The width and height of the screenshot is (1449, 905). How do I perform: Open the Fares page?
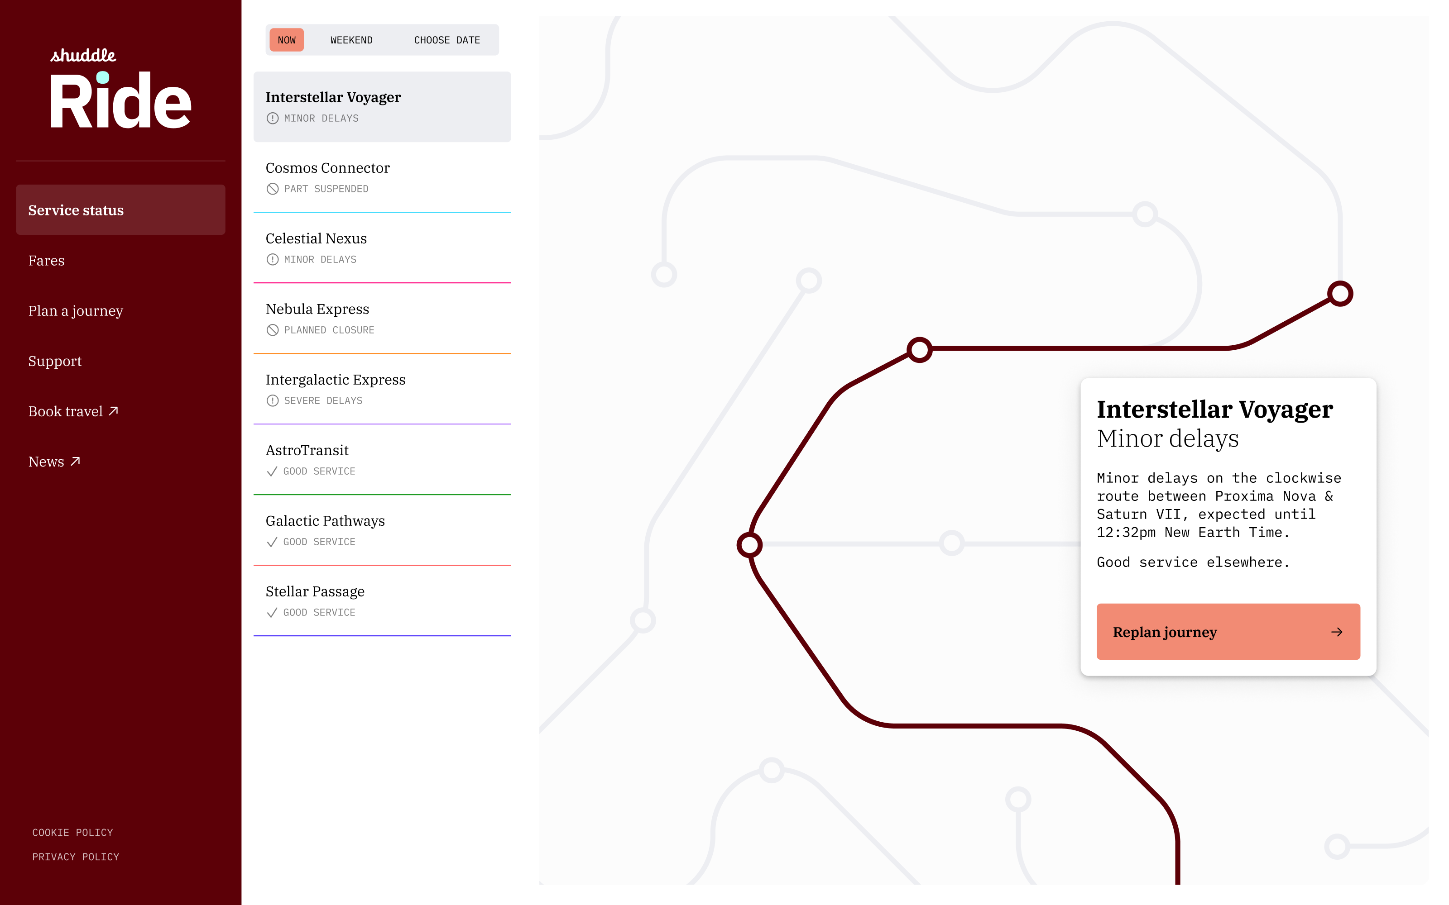(x=46, y=260)
